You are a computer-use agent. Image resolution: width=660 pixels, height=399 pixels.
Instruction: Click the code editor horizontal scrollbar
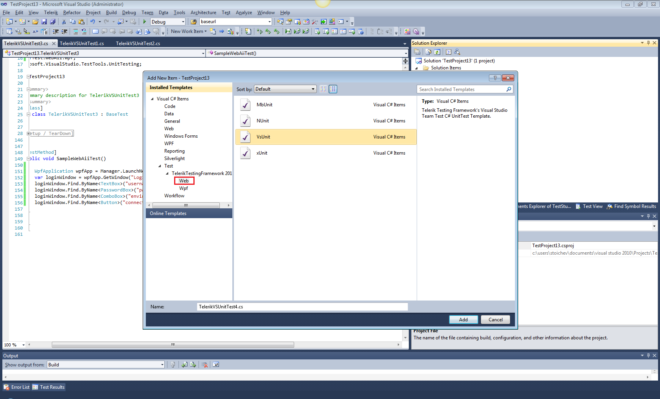tap(173, 345)
